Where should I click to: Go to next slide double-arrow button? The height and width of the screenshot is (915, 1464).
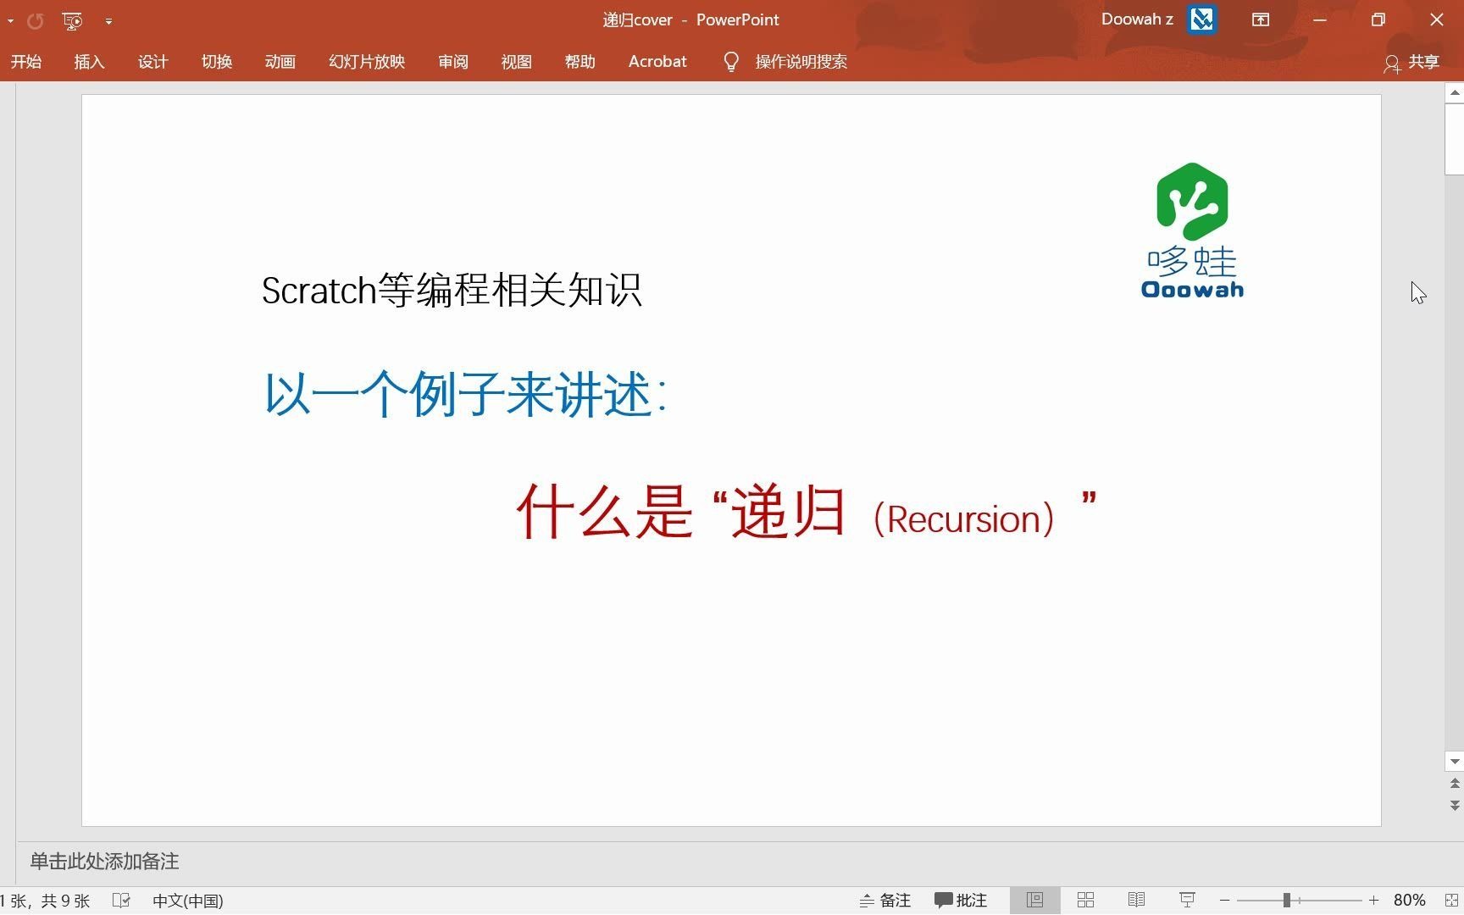click(1455, 805)
